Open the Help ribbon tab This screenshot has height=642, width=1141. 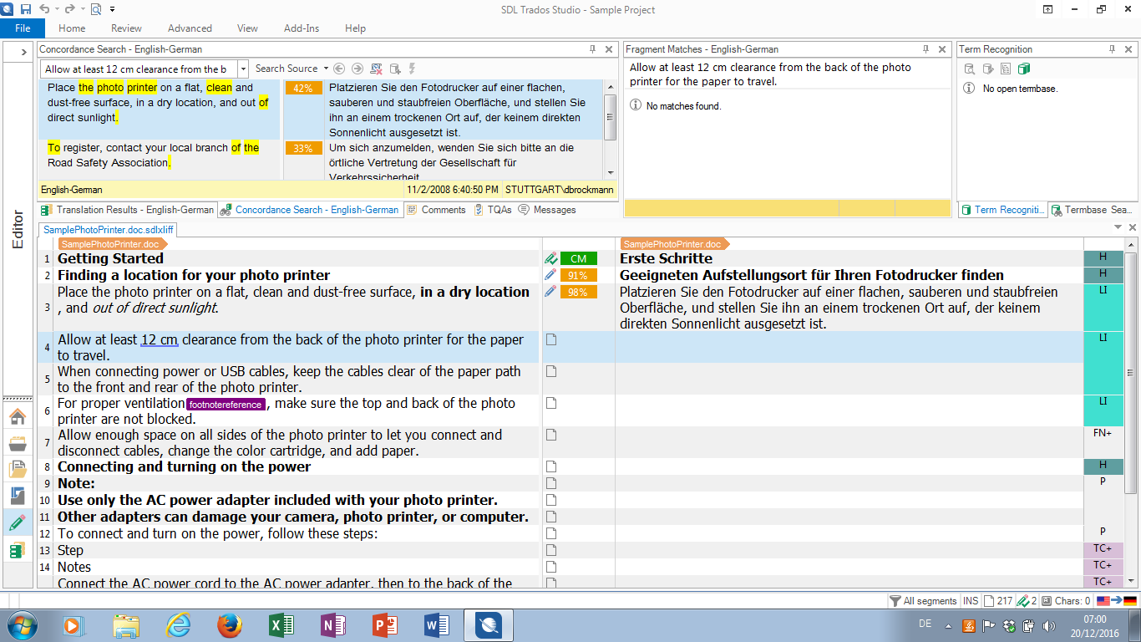[356, 28]
